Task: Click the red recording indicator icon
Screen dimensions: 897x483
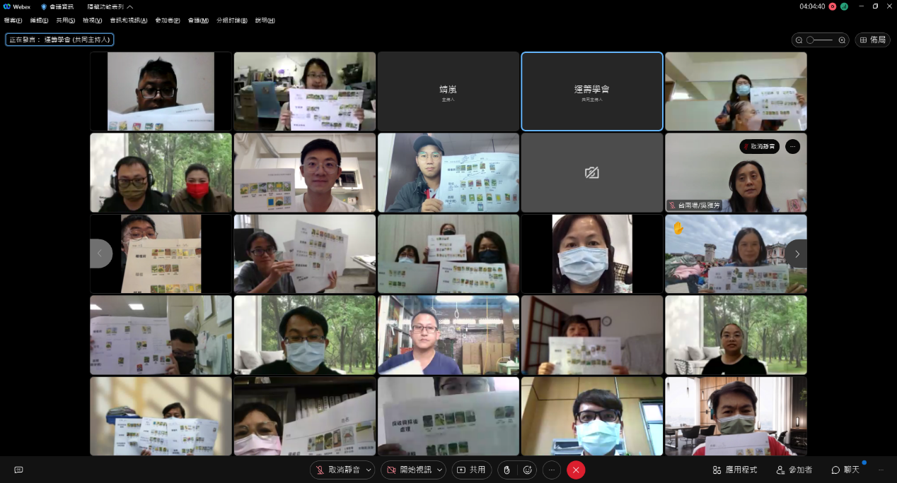Action: point(833,6)
